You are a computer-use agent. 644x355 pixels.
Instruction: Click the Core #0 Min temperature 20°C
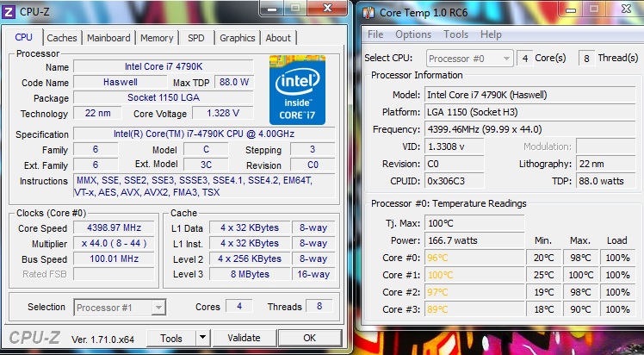[544, 258]
